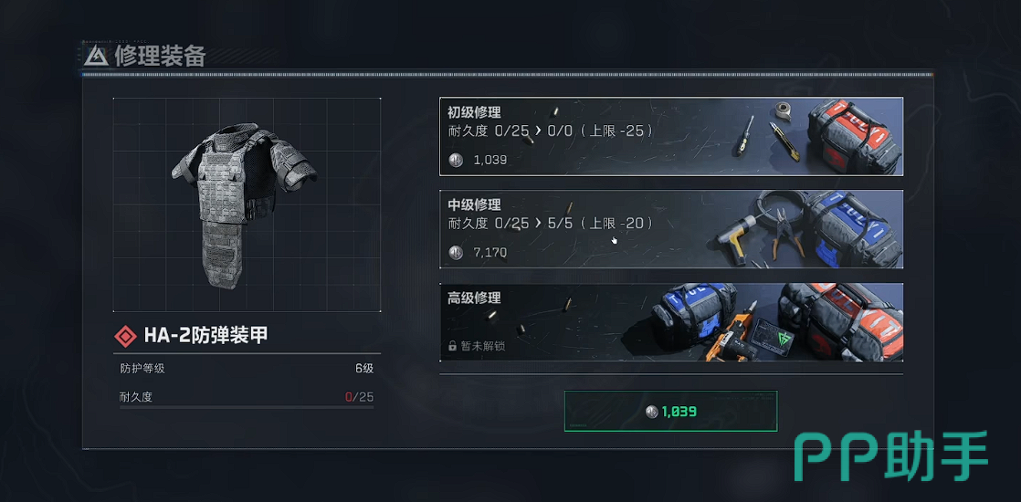Select the 中级修理 repair option
The height and width of the screenshot is (502, 1021).
[671, 229]
